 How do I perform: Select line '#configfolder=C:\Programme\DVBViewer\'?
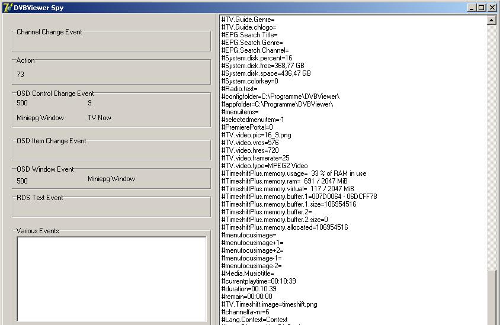[x=281, y=96]
